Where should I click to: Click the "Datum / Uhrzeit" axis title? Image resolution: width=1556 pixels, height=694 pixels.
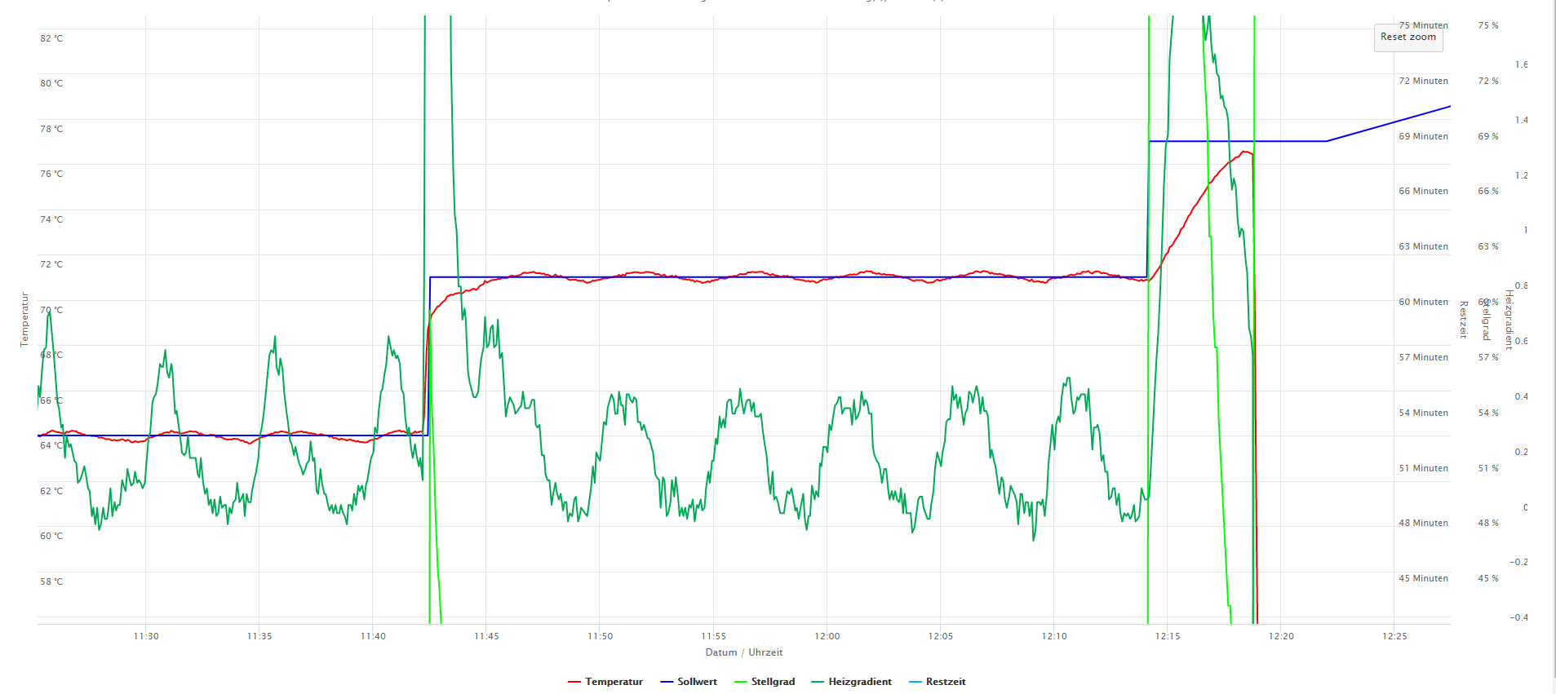click(x=743, y=652)
